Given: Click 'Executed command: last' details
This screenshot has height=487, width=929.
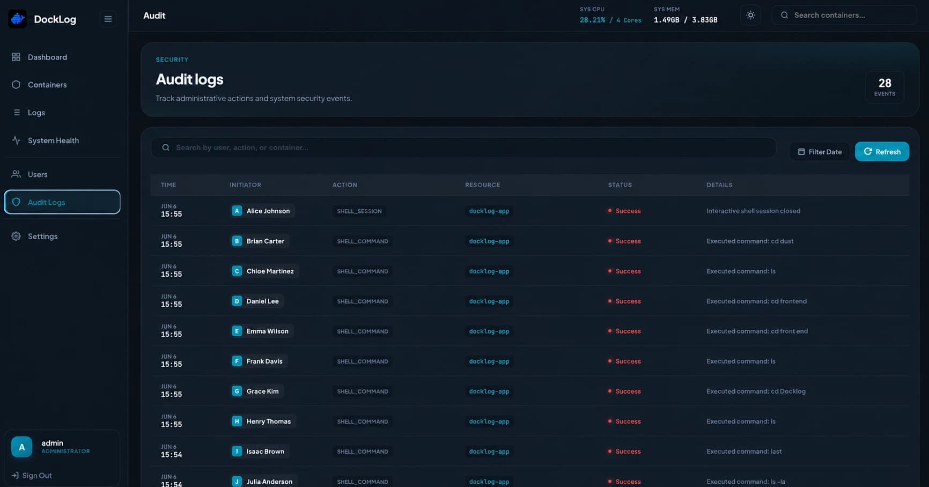Looking at the screenshot, I should (x=744, y=451).
